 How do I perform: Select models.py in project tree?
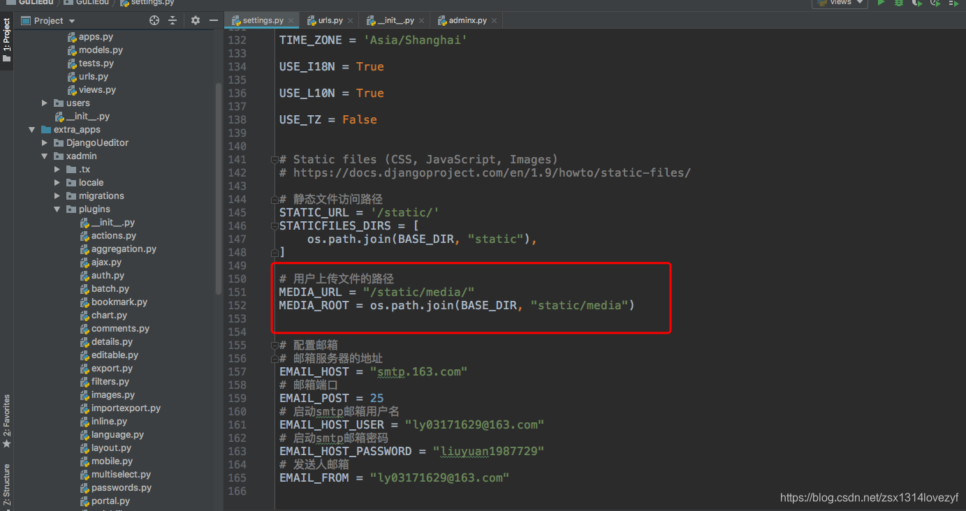95,50
